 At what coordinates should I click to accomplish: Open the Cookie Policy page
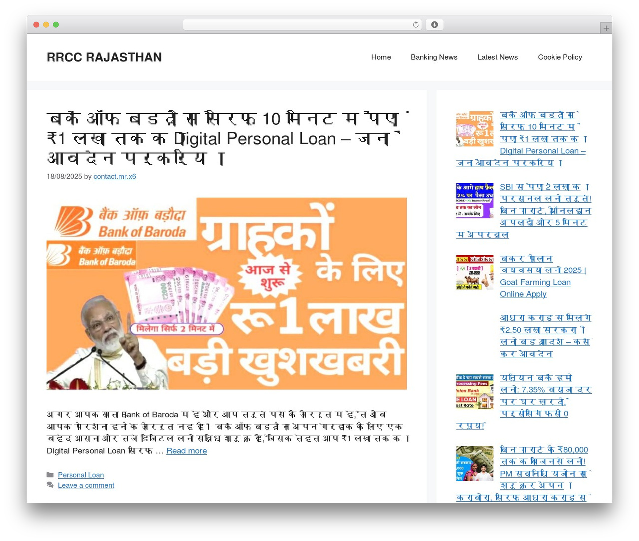tap(560, 57)
